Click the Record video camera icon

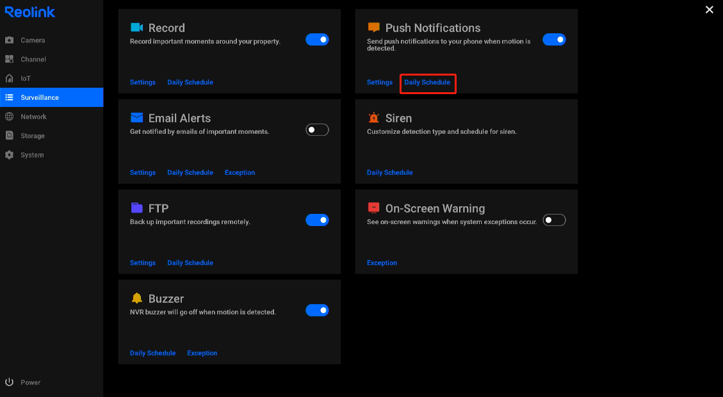point(137,28)
